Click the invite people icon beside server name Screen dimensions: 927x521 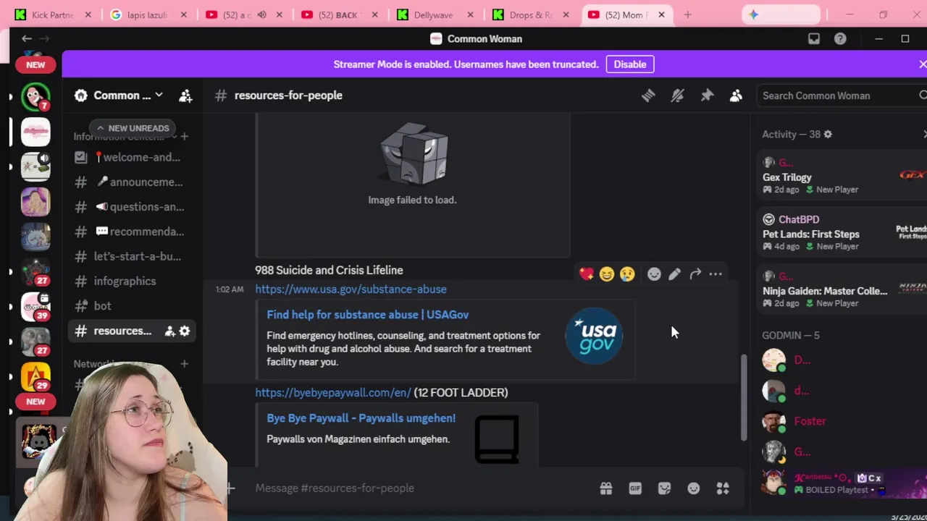[x=185, y=96]
